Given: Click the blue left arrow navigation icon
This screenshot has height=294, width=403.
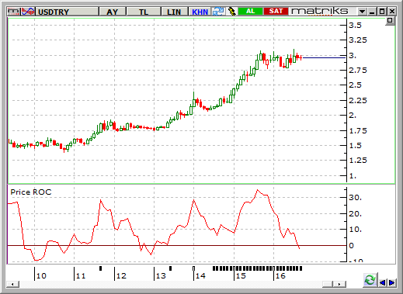Looking at the screenshot, I should 382,282.
